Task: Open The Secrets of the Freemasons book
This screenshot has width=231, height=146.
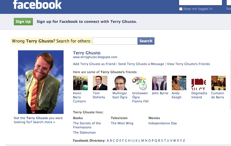Action: (87, 125)
